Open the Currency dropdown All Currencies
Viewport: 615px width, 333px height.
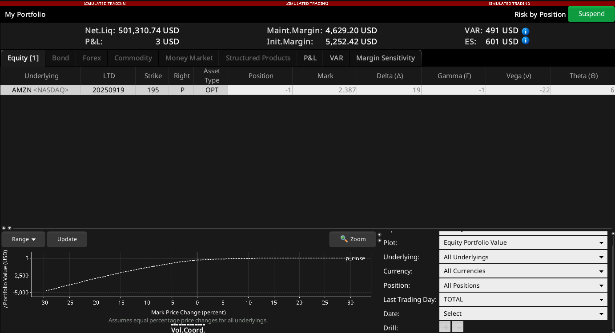point(523,271)
